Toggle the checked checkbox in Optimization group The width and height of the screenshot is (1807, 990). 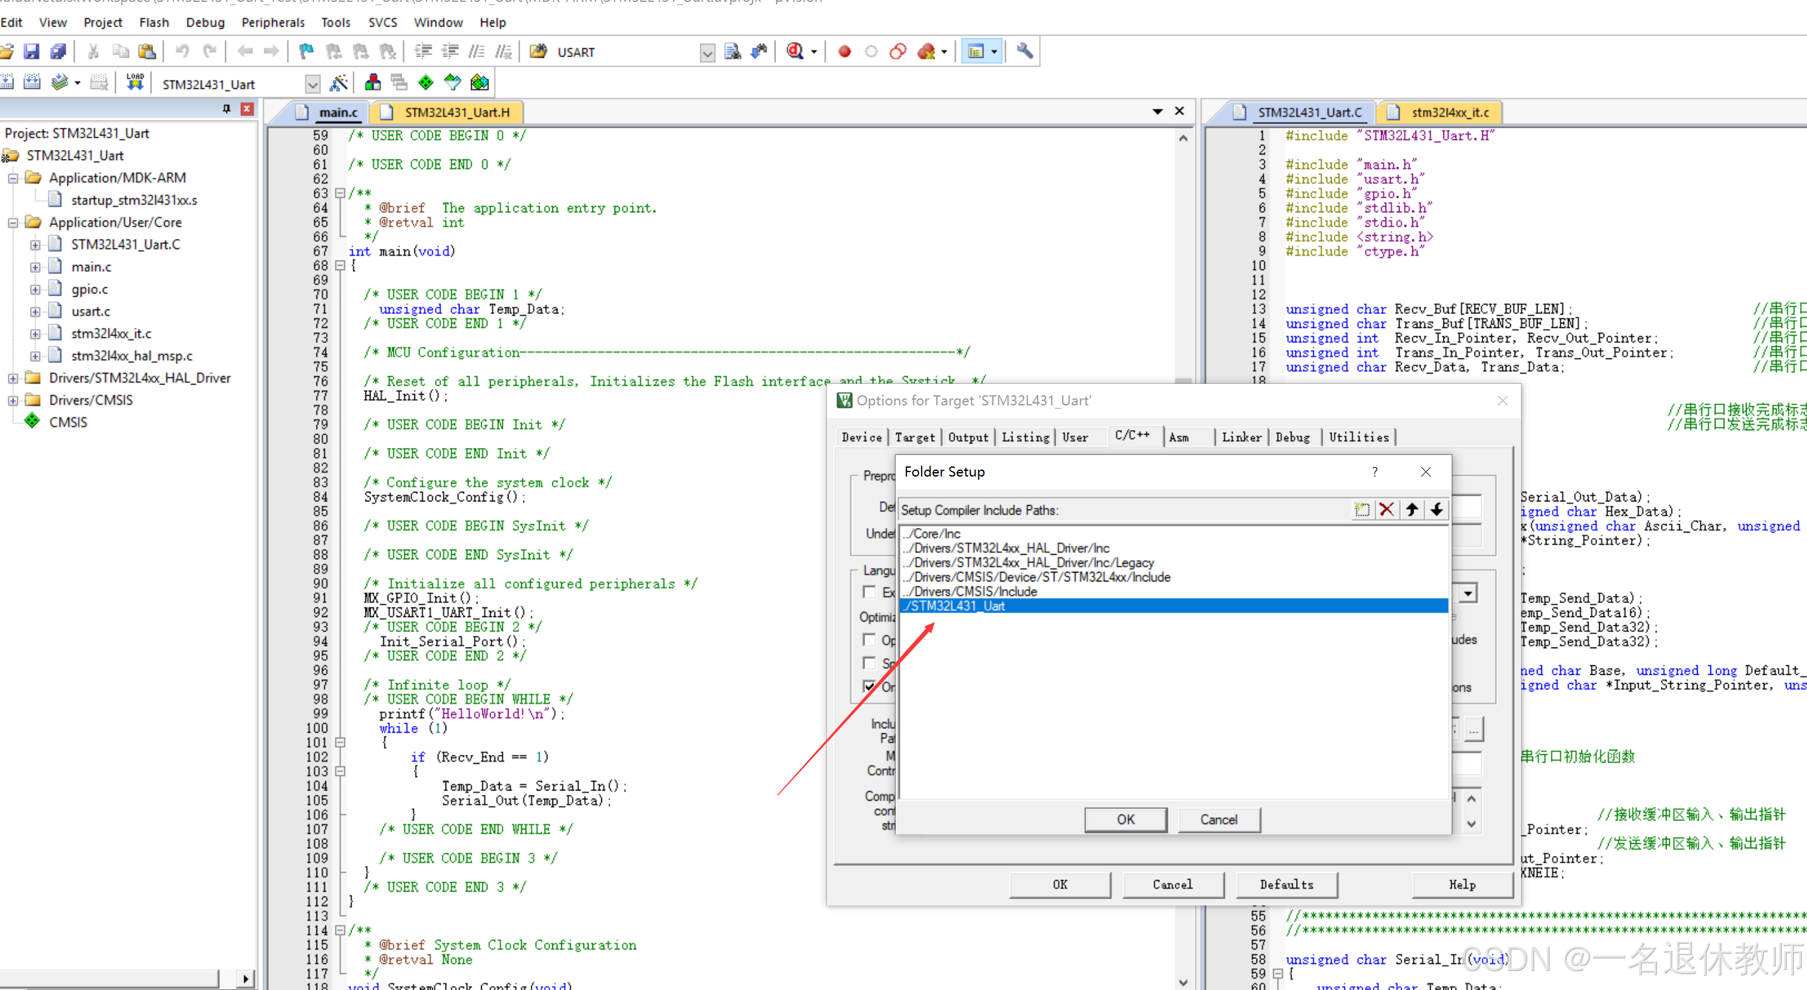coord(870,686)
